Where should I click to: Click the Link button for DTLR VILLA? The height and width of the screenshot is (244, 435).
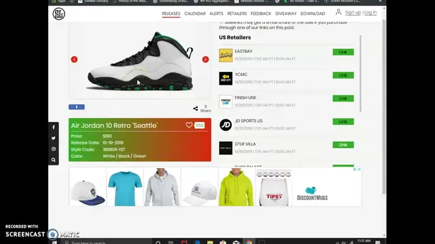click(x=343, y=145)
